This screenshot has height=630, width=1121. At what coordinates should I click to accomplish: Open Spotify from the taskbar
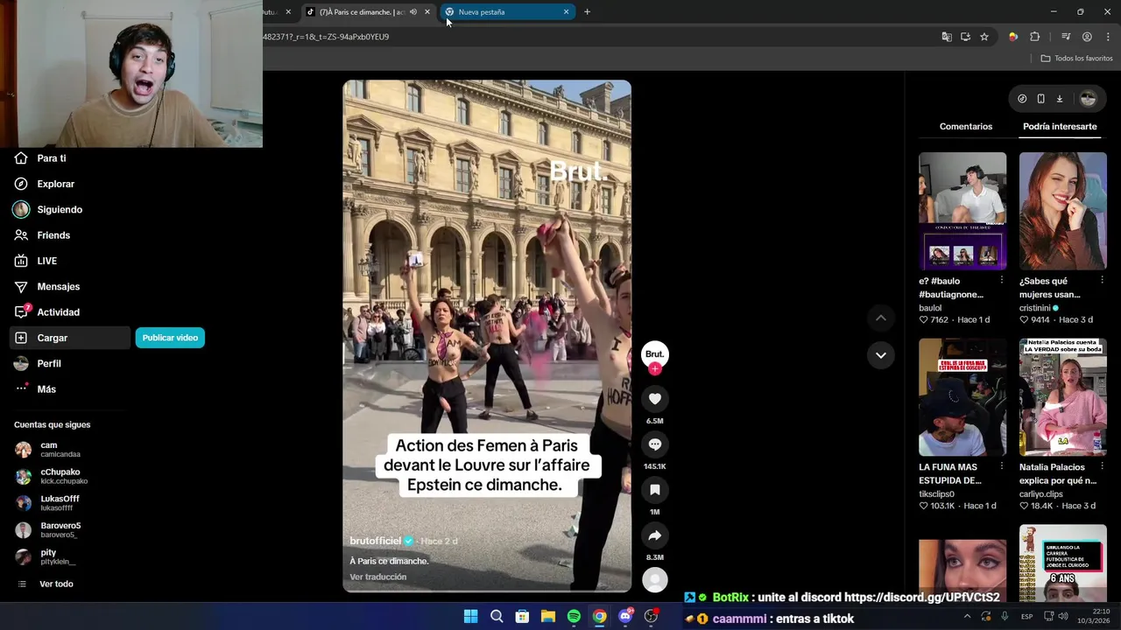pos(574,617)
